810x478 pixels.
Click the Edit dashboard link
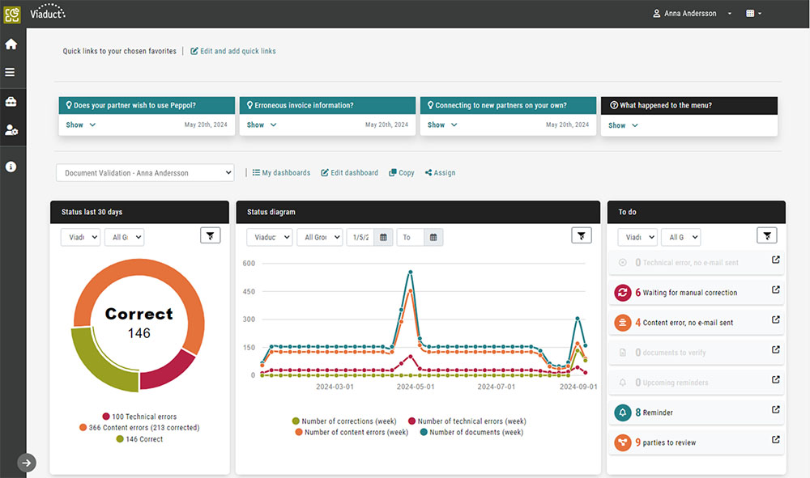click(349, 173)
